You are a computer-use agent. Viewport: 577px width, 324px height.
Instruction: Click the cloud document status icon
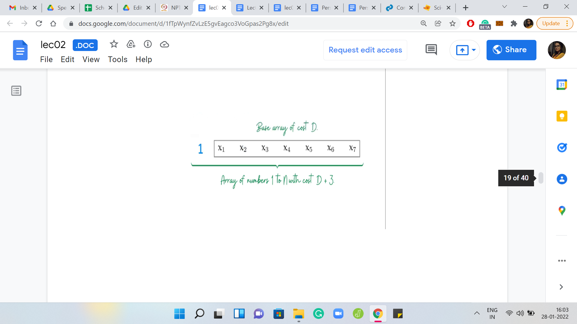click(164, 44)
